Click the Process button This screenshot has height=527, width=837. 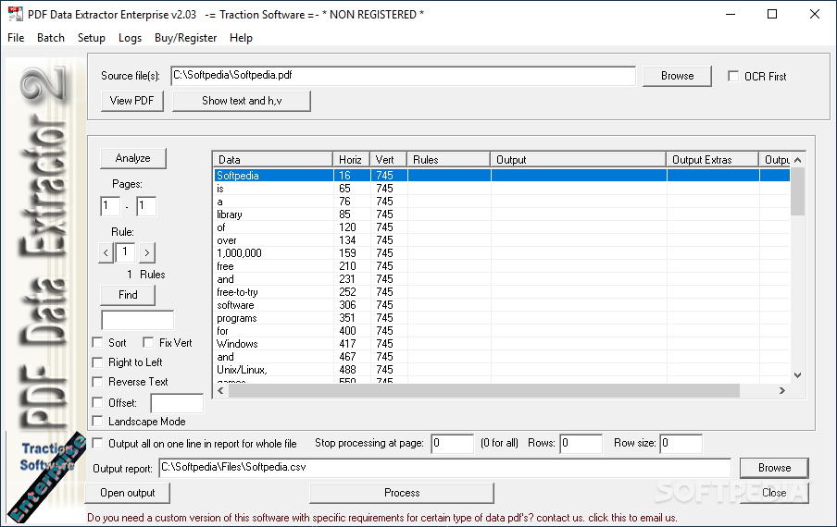point(402,493)
